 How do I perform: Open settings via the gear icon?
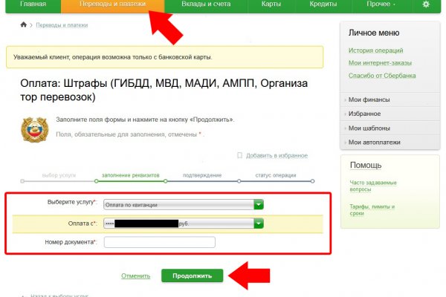(x=425, y=4)
